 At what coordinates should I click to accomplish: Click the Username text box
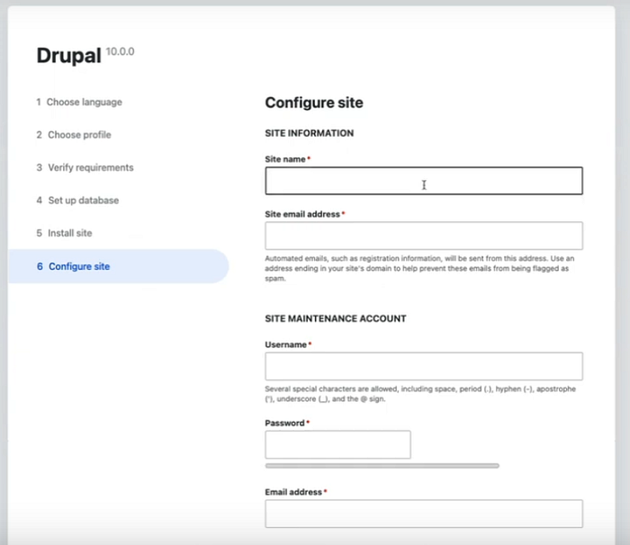(x=423, y=366)
